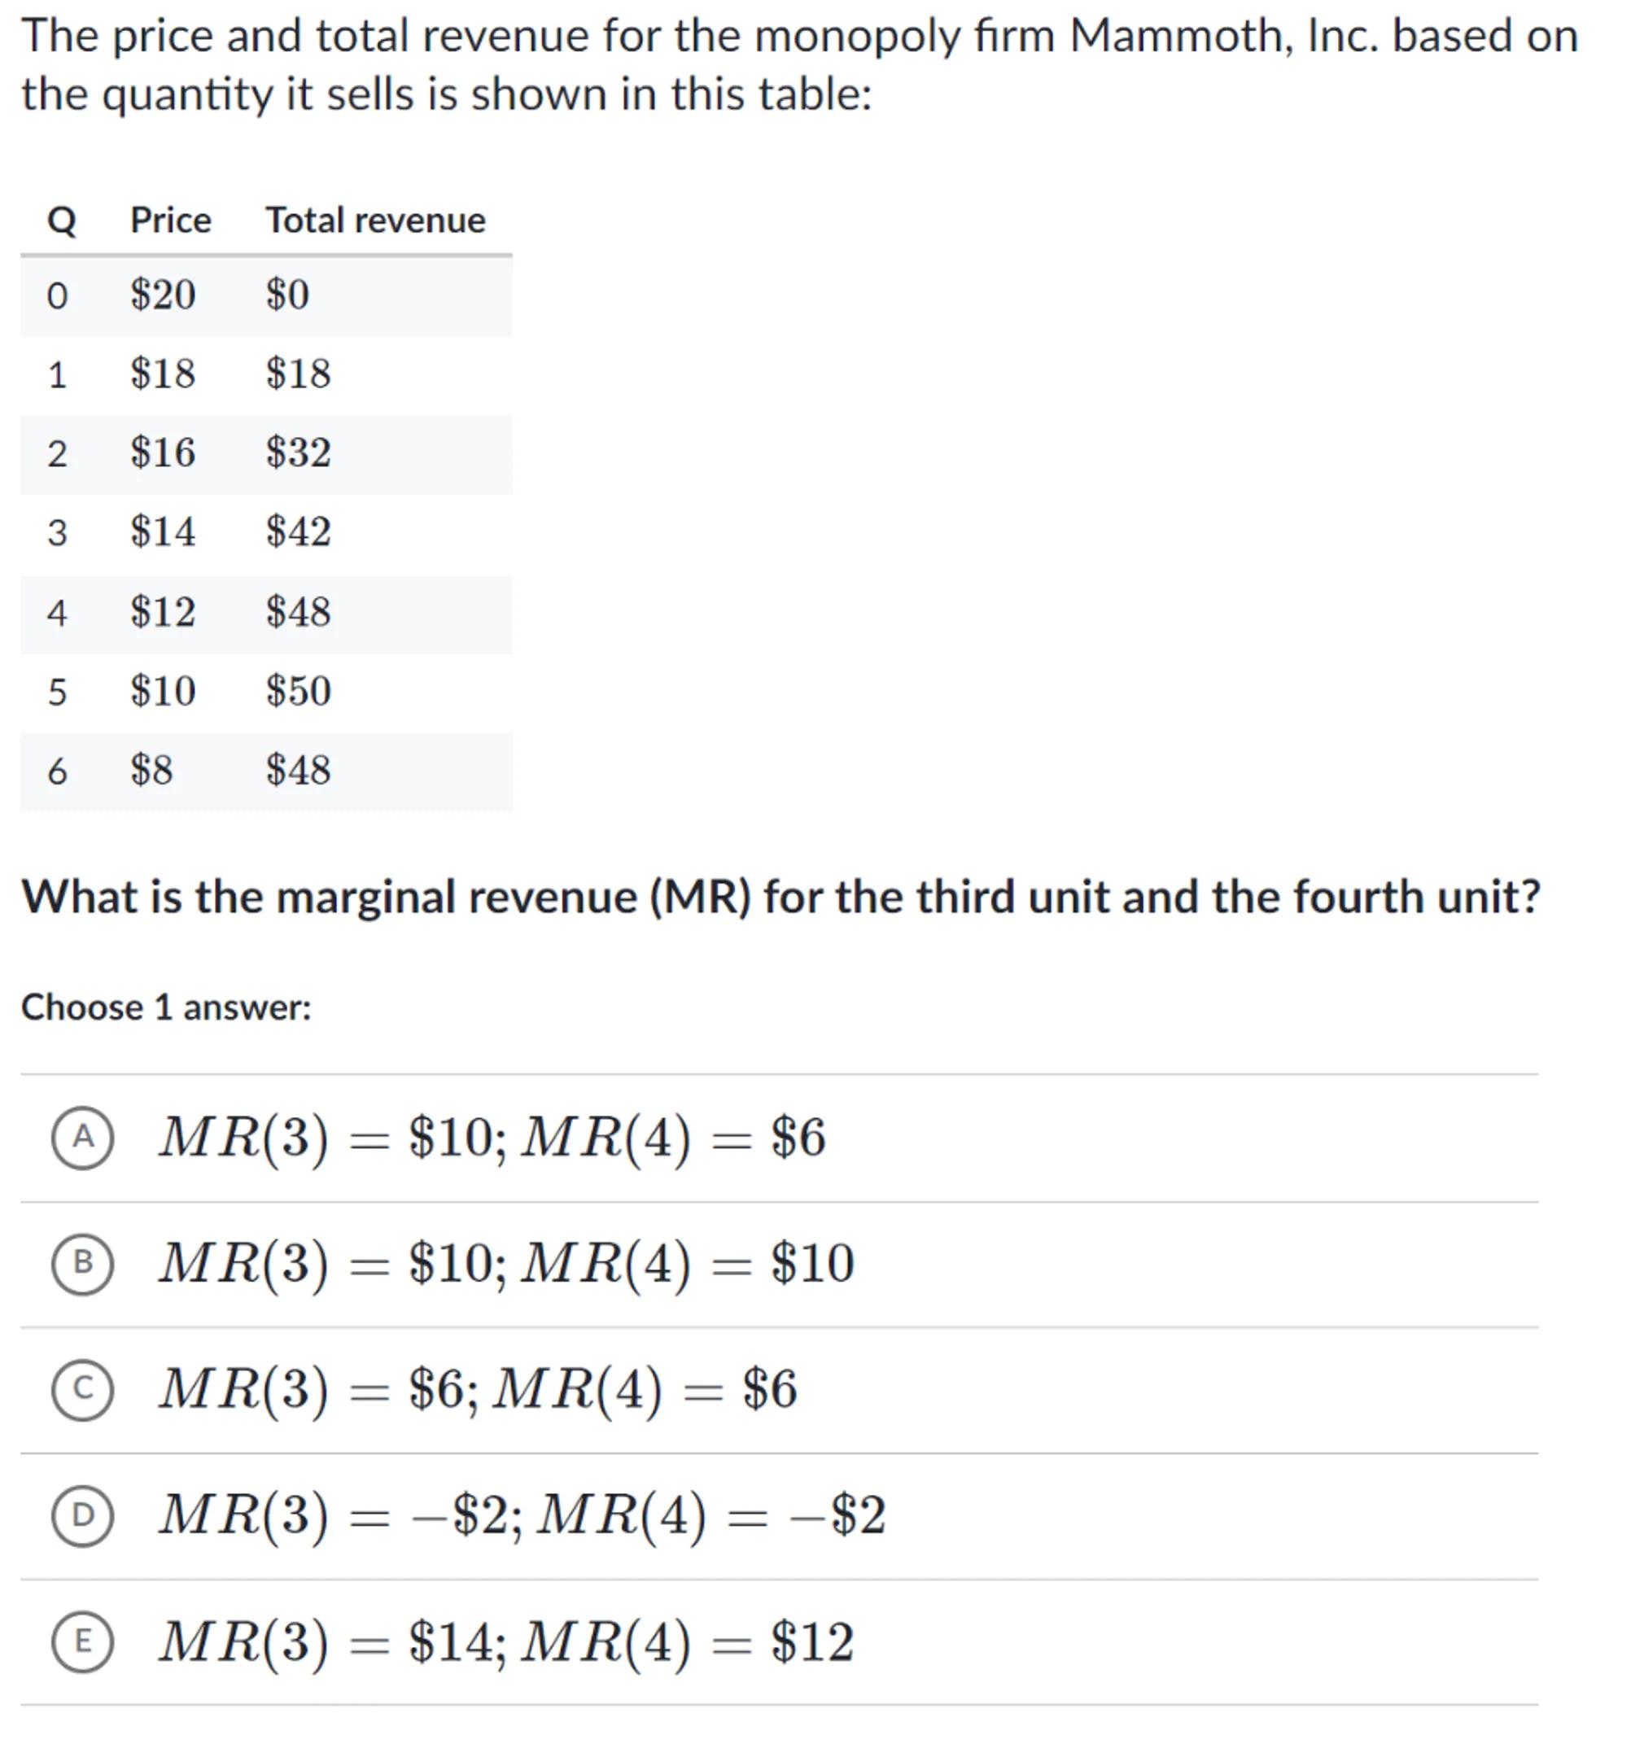Viewport: 1644px width, 1748px height.
Task: Click the $14 price cell
Action: tap(163, 532)
